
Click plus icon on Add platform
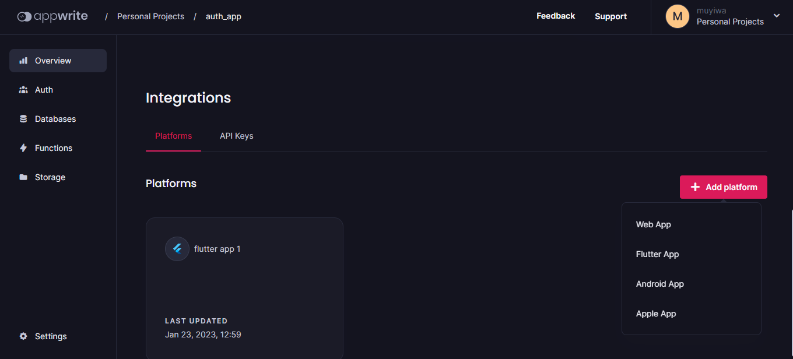[695, 187]
